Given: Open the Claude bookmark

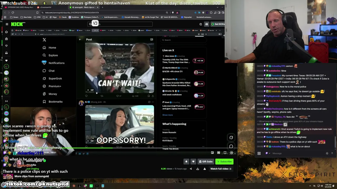Looking at the screenshot, I should point(63,17).
